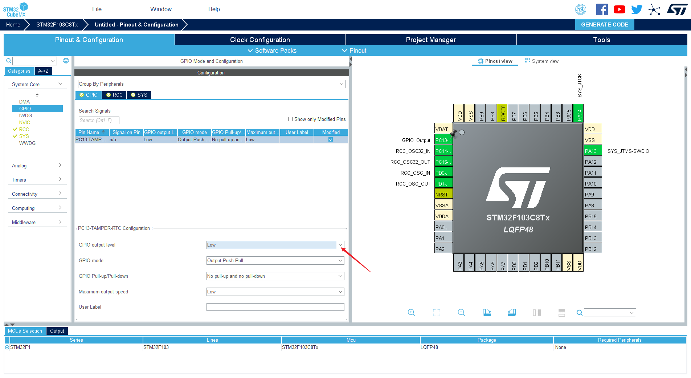Click the STM32CubeMX logo
This screenshot has height=378, width=691.
click(16, 9)
